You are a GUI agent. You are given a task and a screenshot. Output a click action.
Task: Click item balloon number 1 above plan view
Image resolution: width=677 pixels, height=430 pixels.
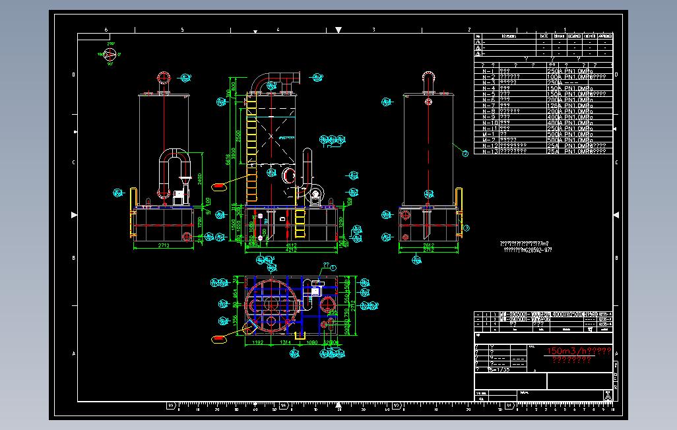(x=333, y=268)
